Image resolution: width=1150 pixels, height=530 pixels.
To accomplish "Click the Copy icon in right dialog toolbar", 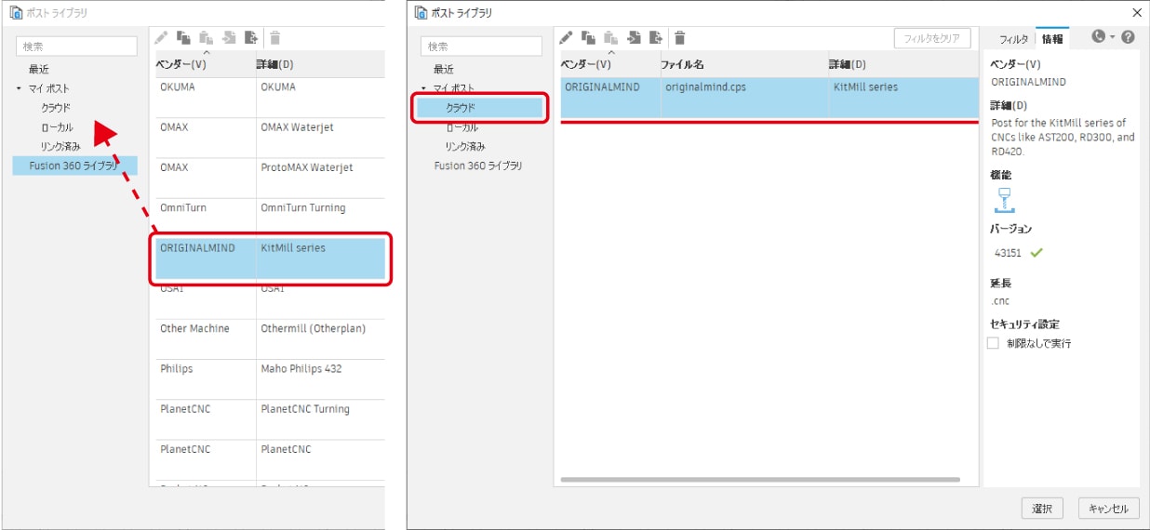I will tap(588, 37).
